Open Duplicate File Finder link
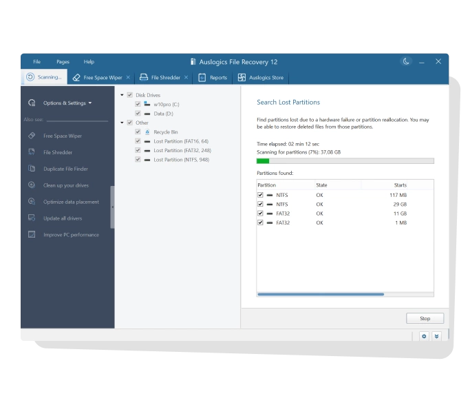 [x=65, y=169]
